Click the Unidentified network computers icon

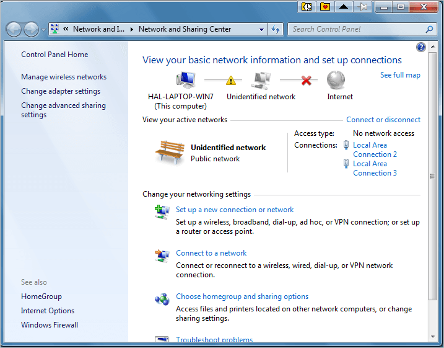coord(261,80)
